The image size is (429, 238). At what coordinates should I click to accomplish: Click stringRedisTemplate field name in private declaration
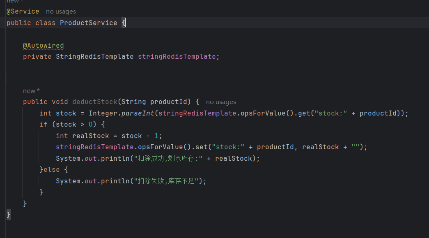(177, 57)
